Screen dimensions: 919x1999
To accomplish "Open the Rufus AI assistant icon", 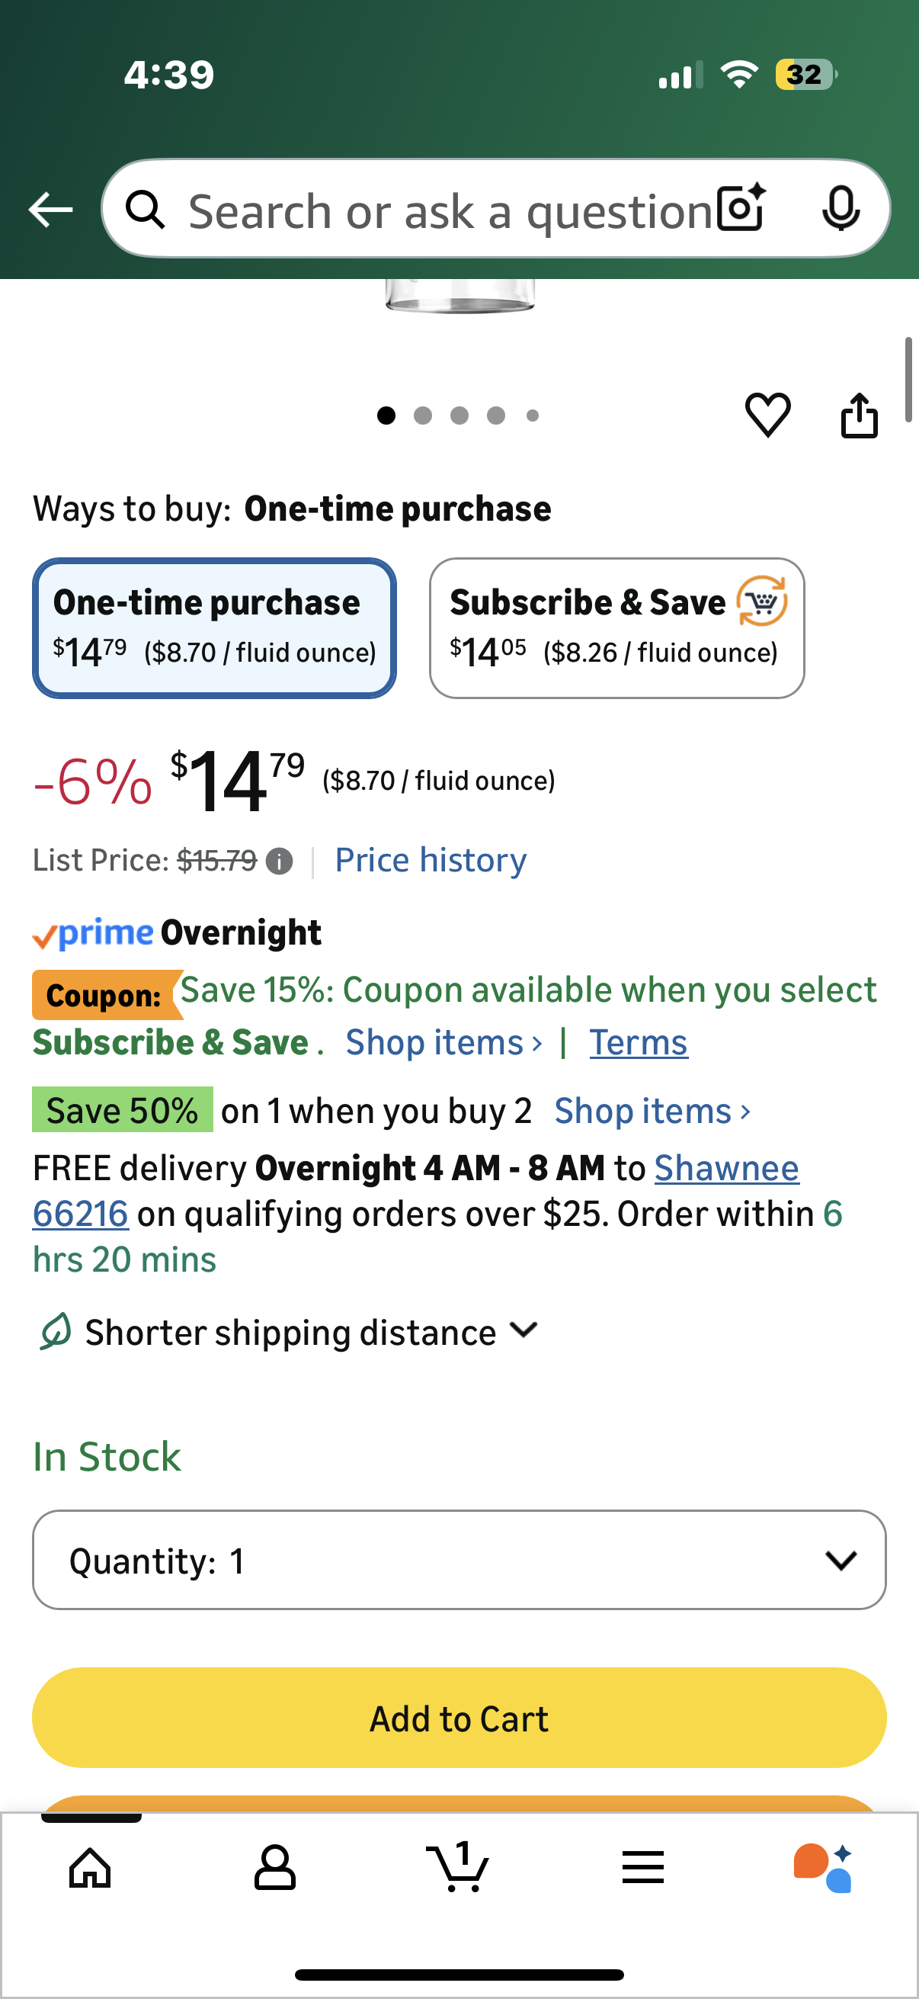I will [825, 1866].
